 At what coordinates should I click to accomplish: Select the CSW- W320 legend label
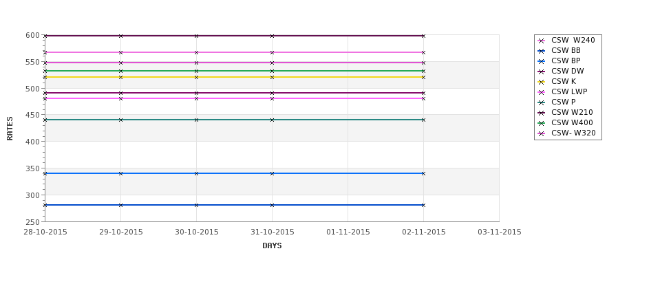tap(573, 133)
